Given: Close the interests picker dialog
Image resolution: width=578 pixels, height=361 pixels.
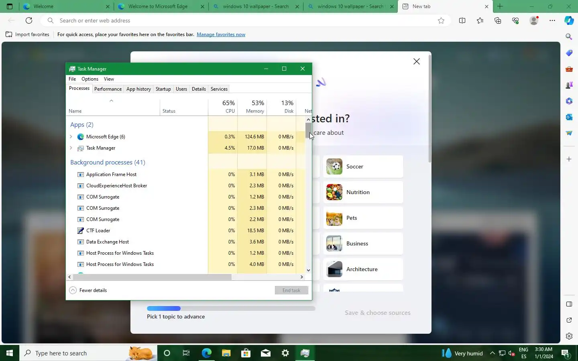Looking at the screenshot, I should pos(417,61).
